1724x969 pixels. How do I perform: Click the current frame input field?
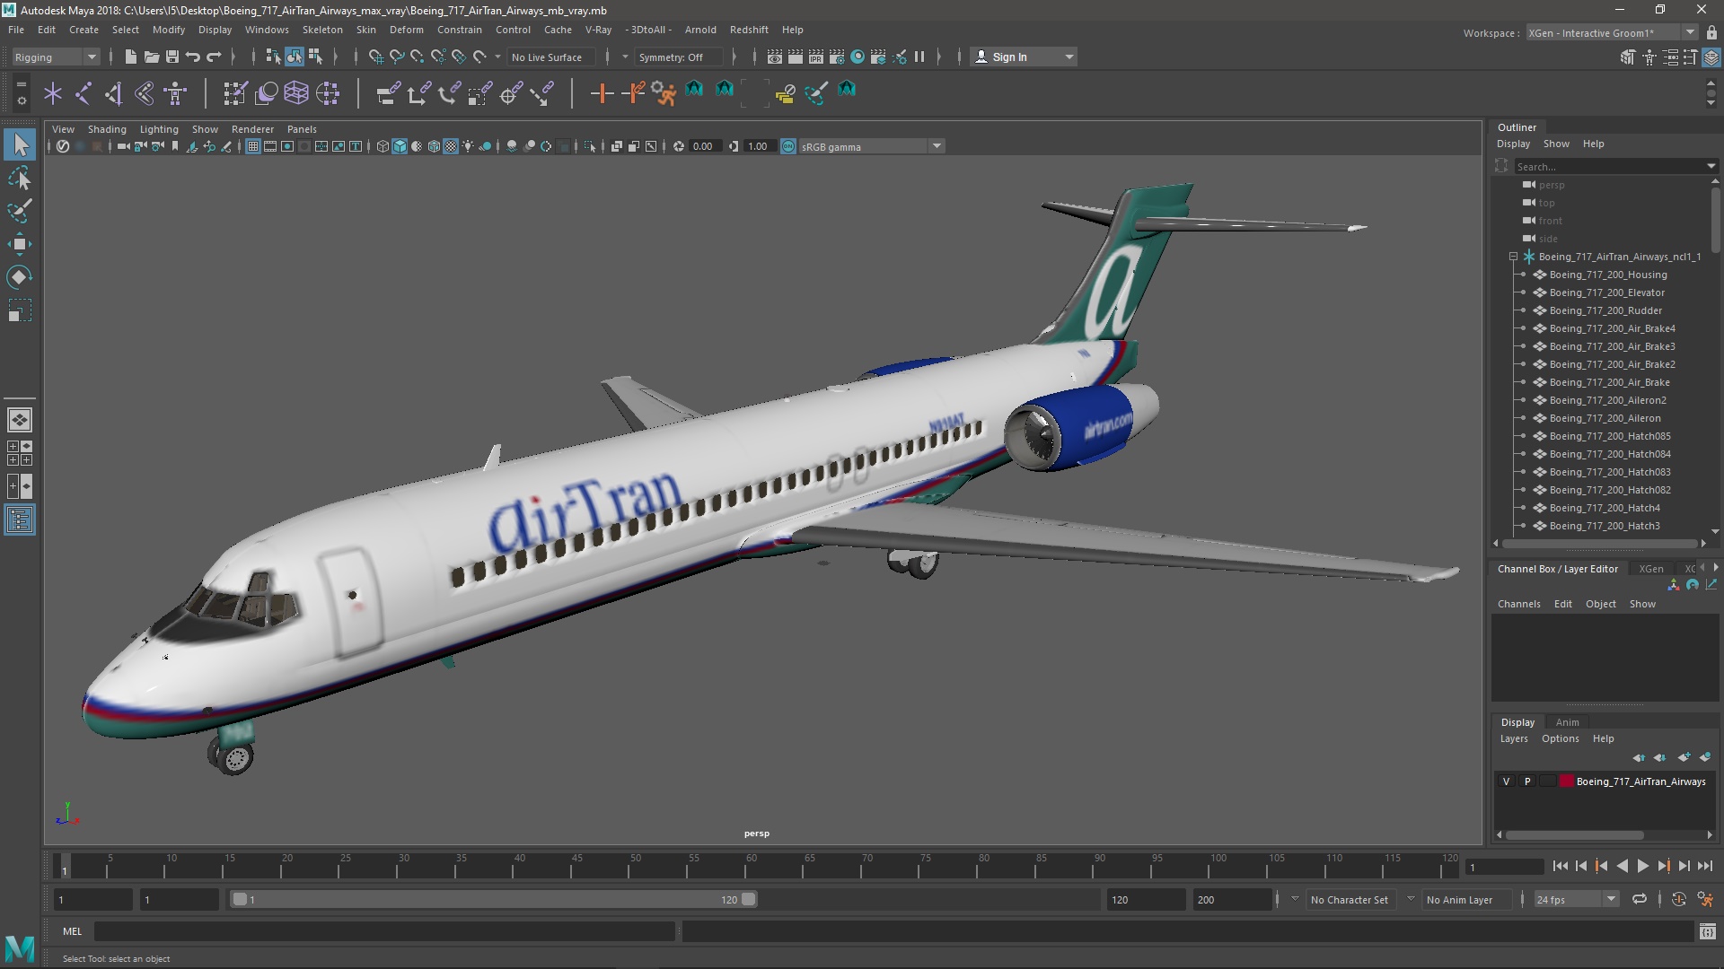[1504, 867]
